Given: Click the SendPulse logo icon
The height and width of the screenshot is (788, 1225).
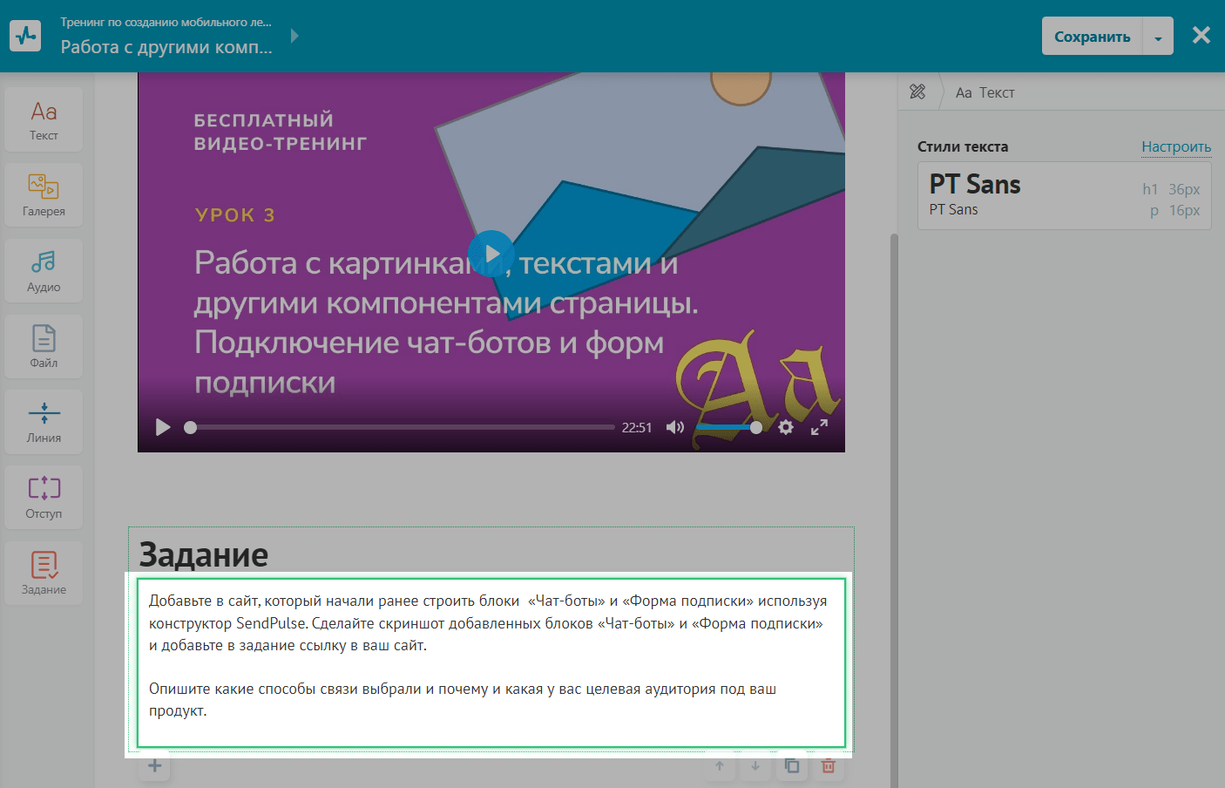Looking at the screenshot, I should point(25,36).
